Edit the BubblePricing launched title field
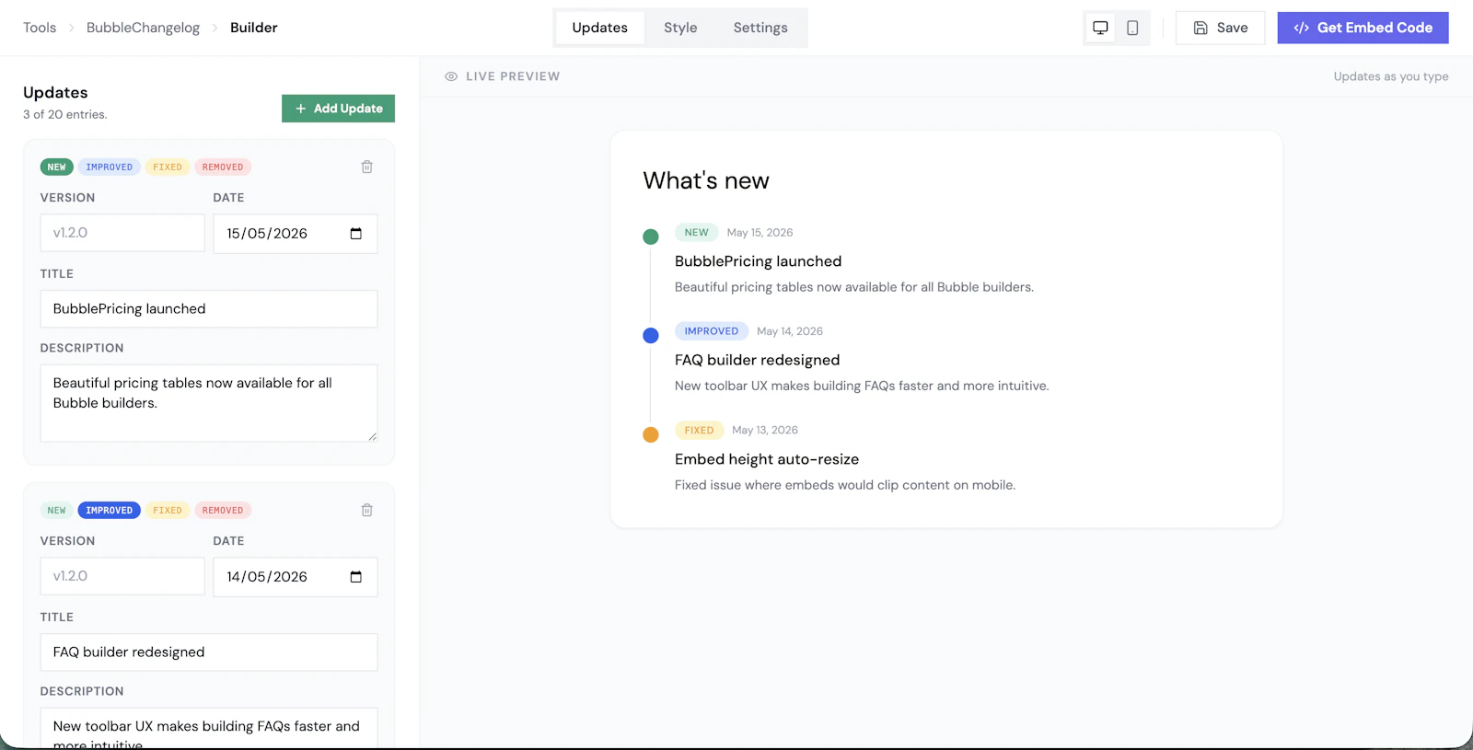 pyautogui.click(x=209, y=309)
